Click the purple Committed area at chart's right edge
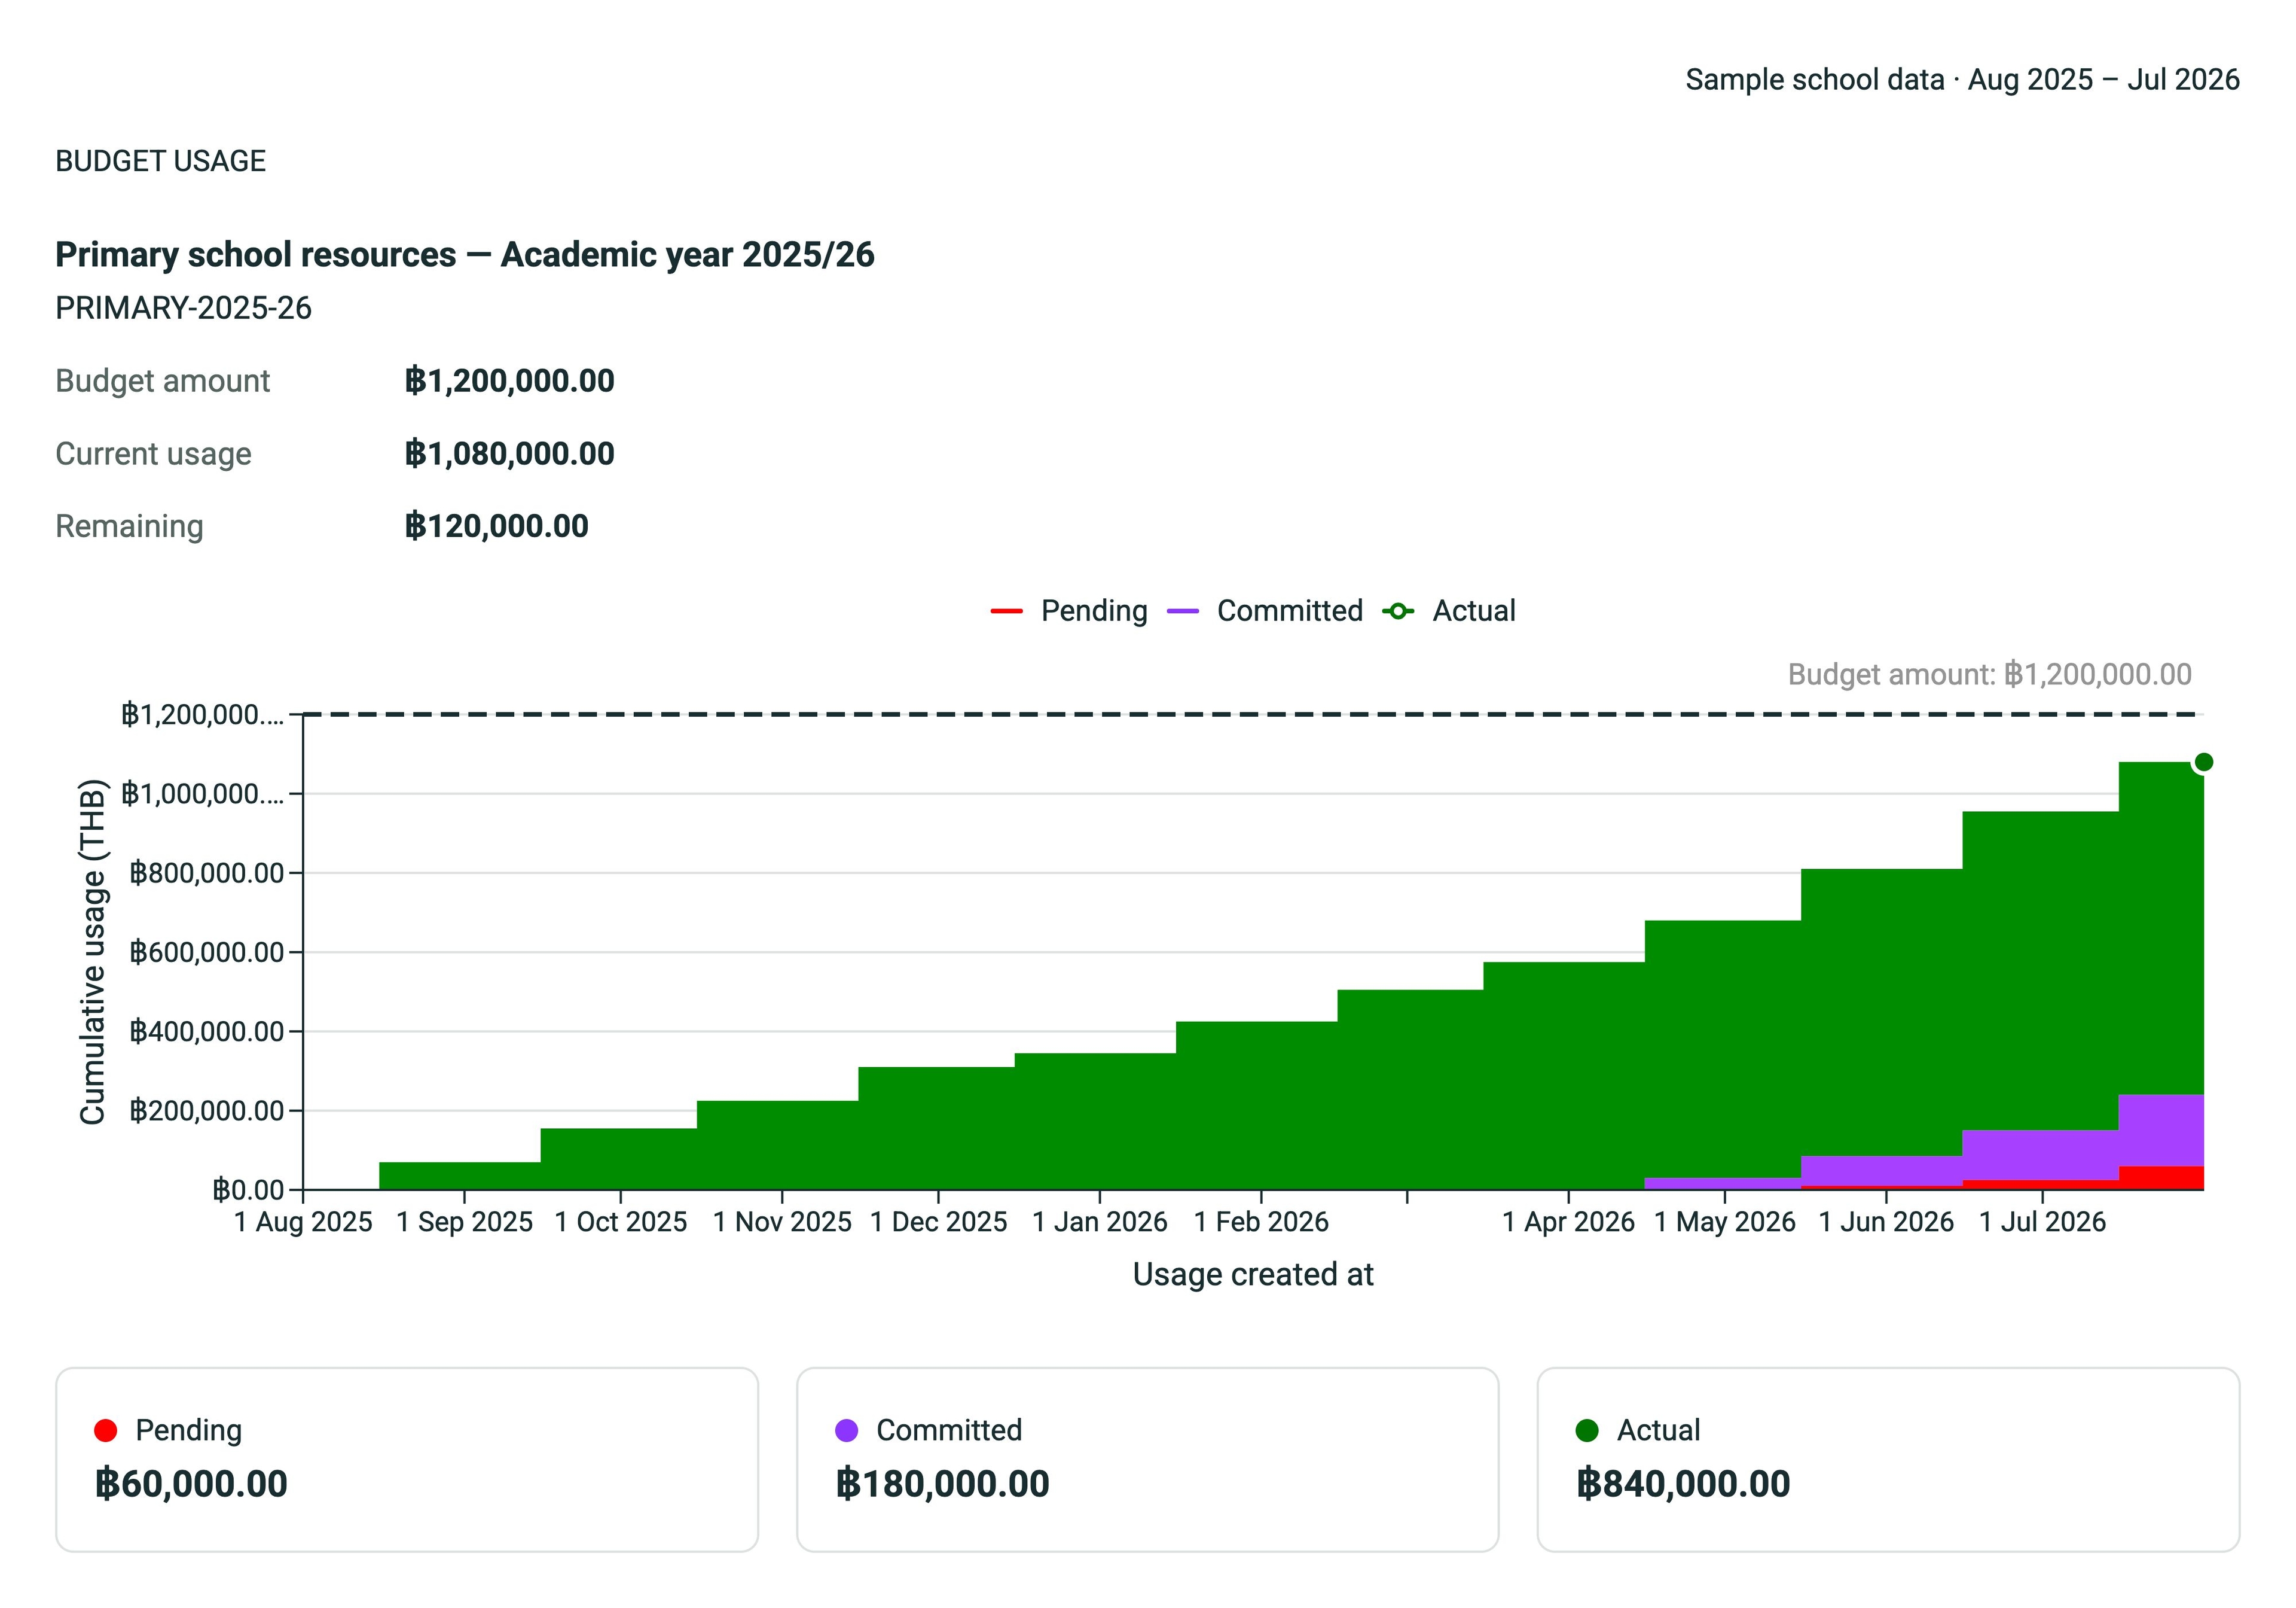Screen dimensions: 2296x1608 pyautogui.click(x=2161, y=1131)
